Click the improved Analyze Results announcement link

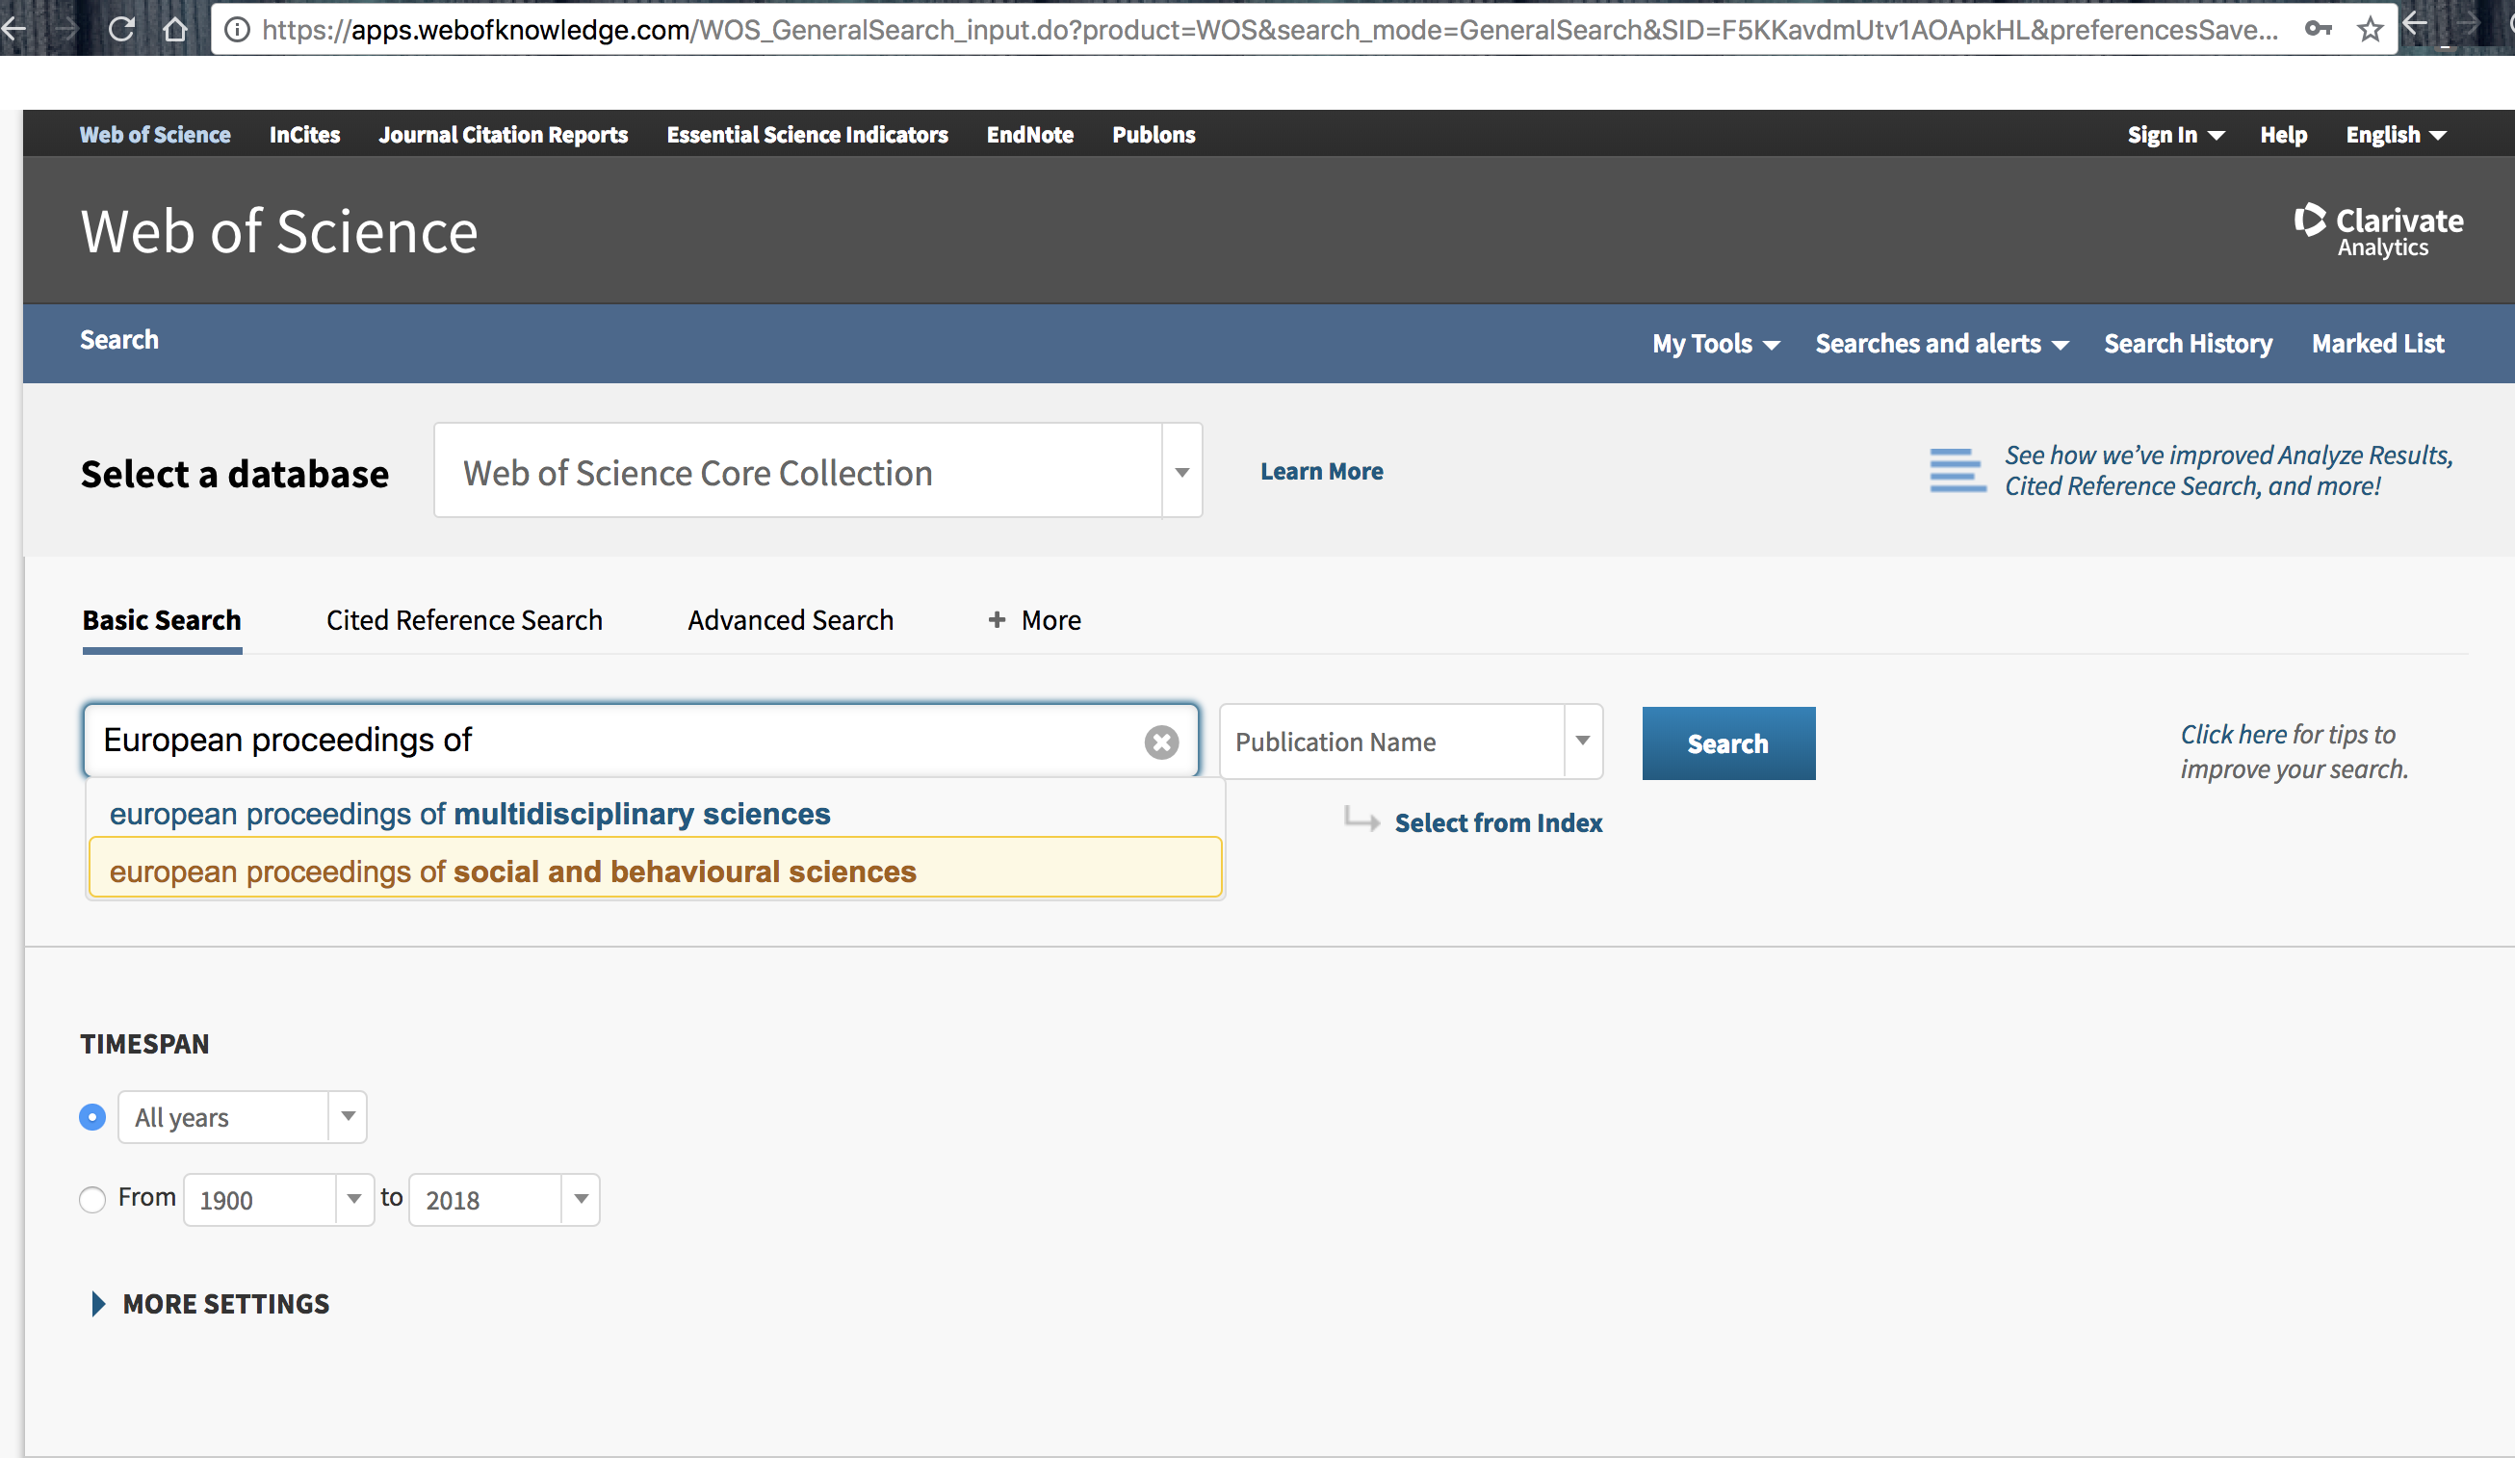click(2229, 470)
